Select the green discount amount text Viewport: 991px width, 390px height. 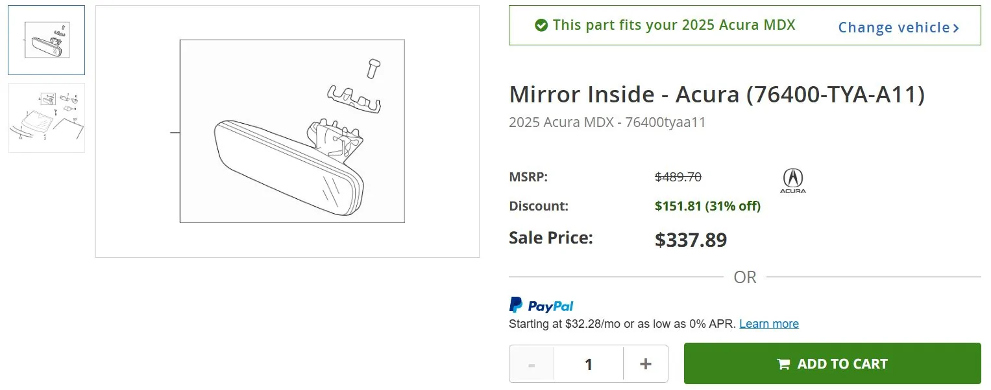coord(707,205)
